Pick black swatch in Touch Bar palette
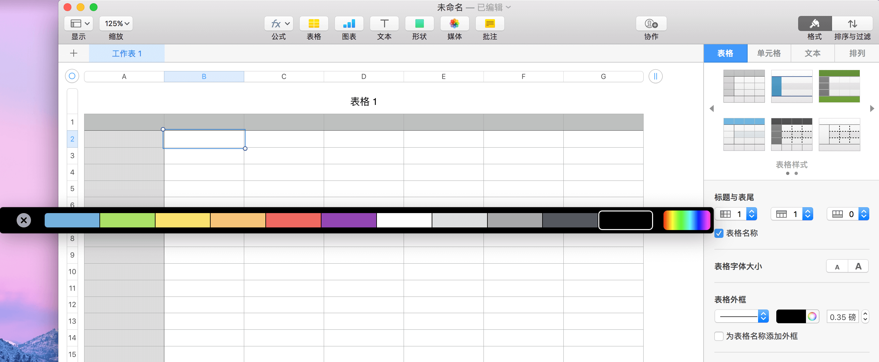879x362 pixels. 625,220
